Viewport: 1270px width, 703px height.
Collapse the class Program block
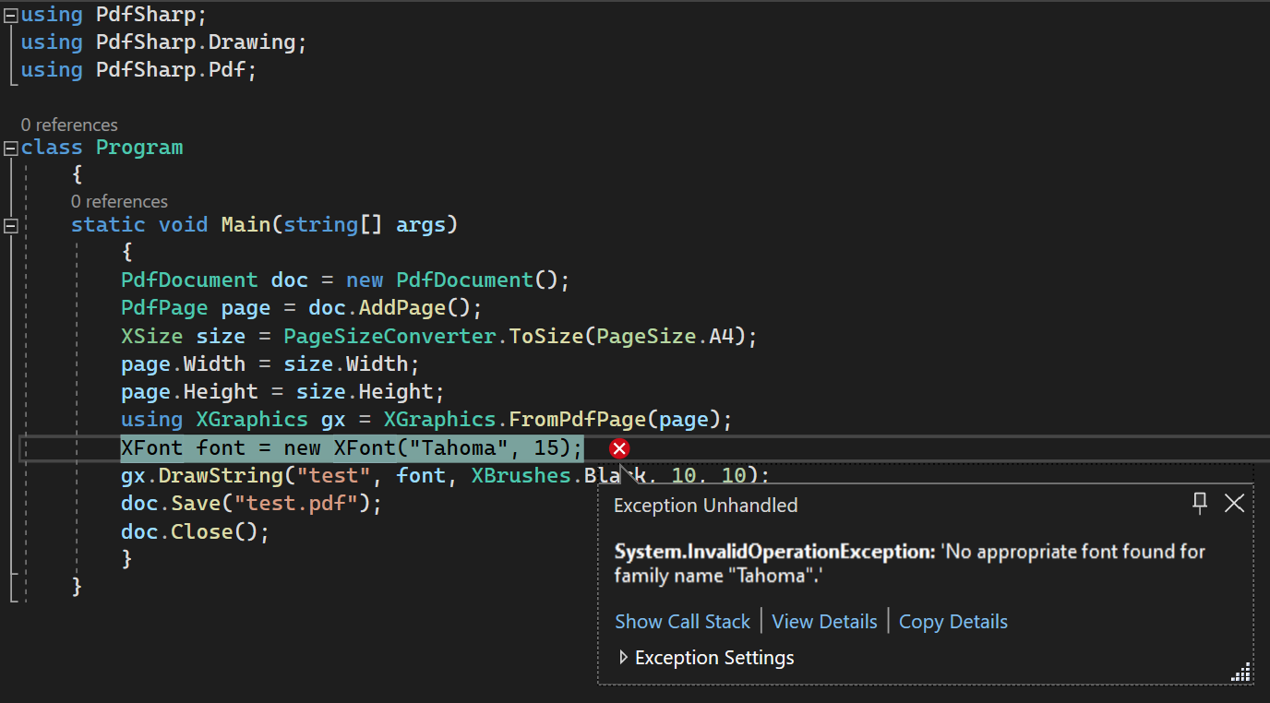[x=10, y=148]
